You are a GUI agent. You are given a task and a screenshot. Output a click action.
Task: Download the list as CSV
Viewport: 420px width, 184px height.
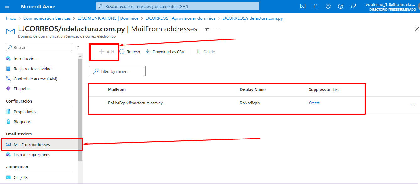point(165,52)
